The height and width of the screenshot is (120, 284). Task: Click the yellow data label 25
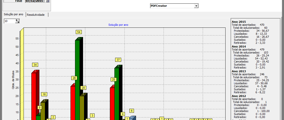tap(114, 79)
